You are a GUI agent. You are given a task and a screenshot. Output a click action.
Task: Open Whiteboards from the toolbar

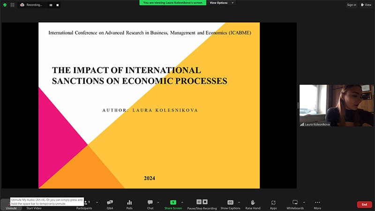295,204
